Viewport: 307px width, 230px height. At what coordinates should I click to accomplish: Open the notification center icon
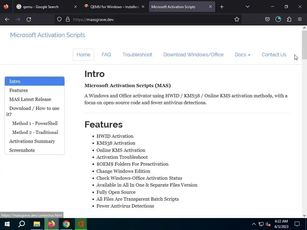pyautogui.click(x=297, y=224)
